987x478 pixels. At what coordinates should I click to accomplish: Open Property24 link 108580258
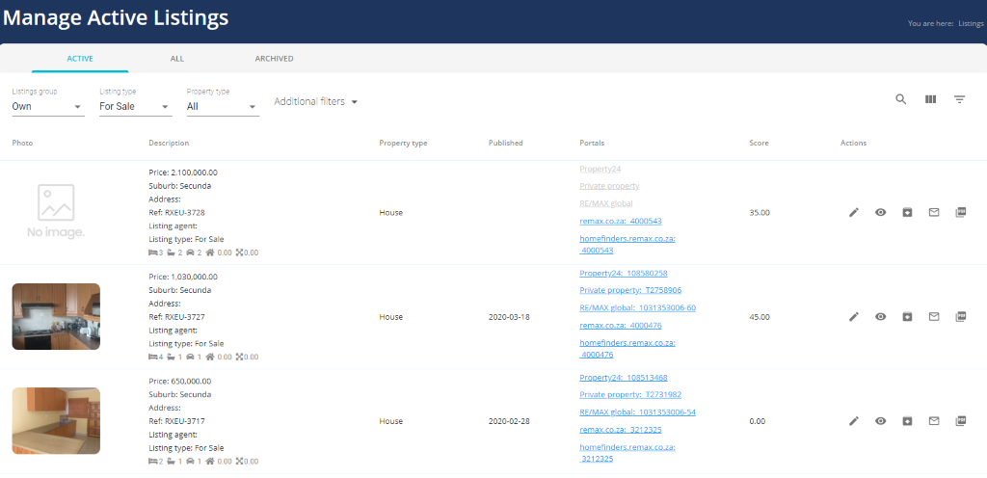click(624, 273)
